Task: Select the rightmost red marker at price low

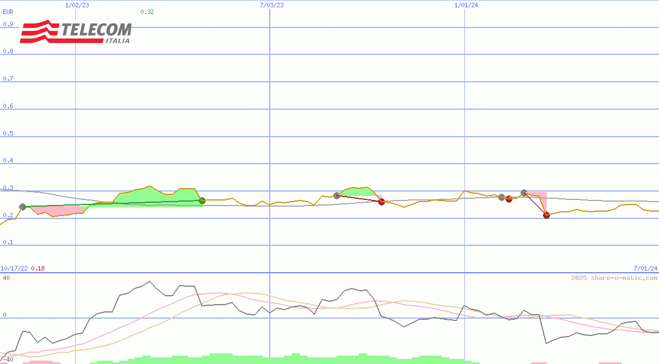Action: point(546,216)
